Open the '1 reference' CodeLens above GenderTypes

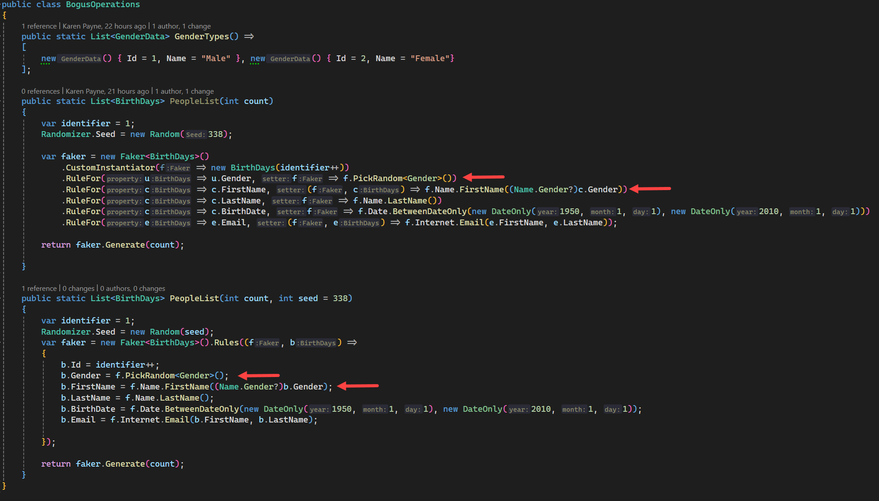click(x=39, y=26)
